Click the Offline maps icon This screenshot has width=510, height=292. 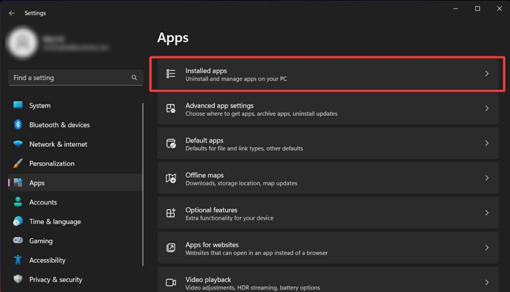pos(171,178)
